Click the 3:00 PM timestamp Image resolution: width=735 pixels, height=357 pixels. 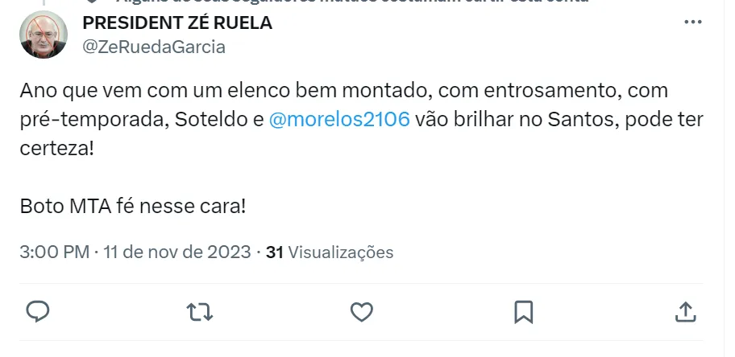(54, 252)
